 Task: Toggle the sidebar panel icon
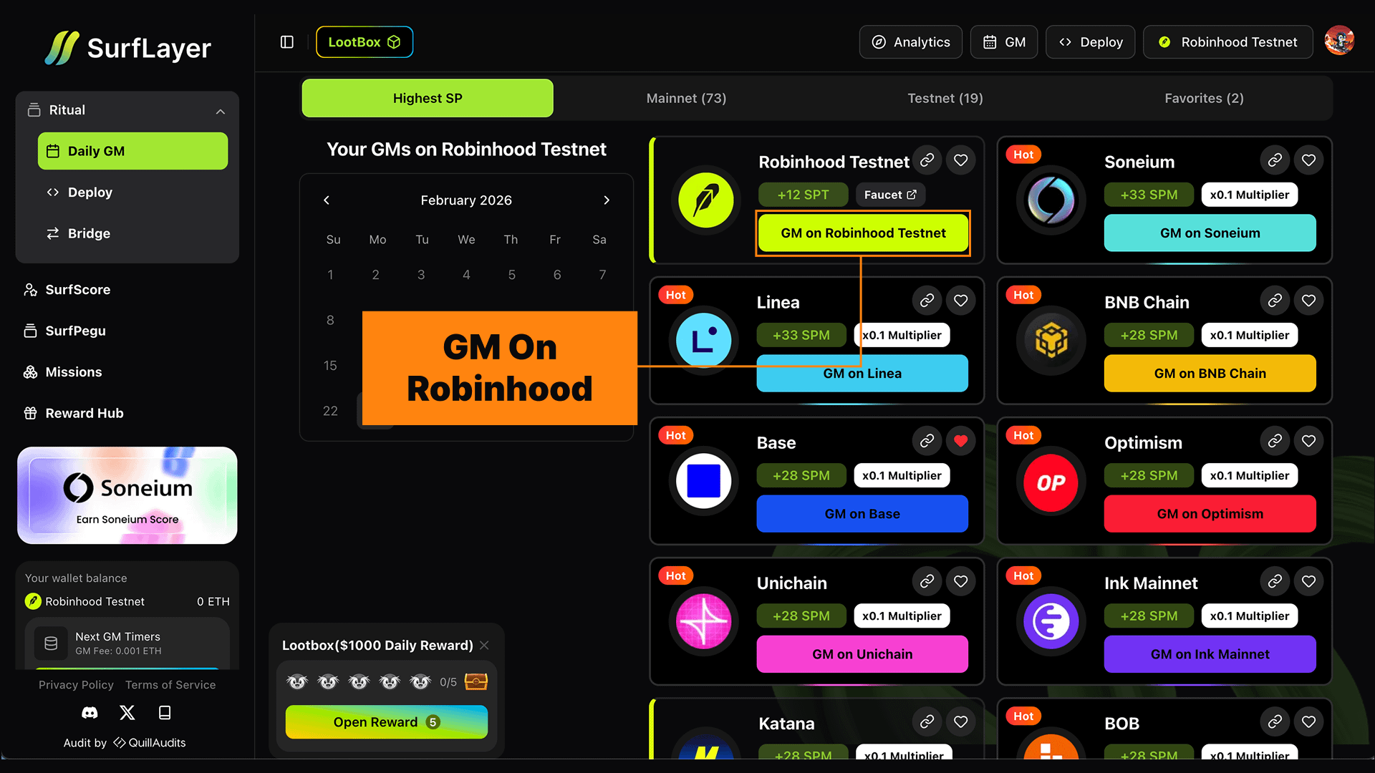[x=287, y=42]
